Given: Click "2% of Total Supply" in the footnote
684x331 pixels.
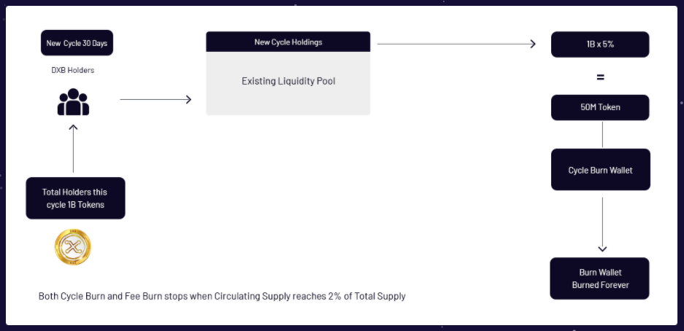Looking at the screenshot, I should tap(369, 297).
